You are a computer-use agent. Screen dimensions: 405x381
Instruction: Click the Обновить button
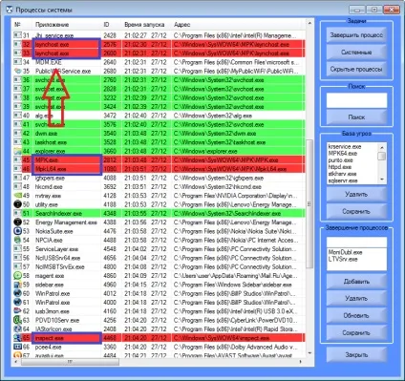click(356, 315)
